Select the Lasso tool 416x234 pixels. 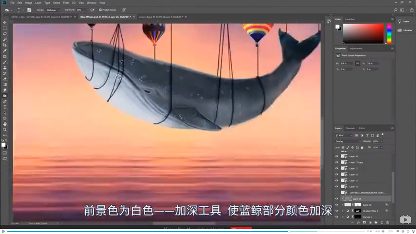[5, 34]
